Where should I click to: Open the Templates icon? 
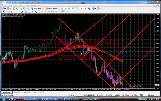[x=98, y=9]
